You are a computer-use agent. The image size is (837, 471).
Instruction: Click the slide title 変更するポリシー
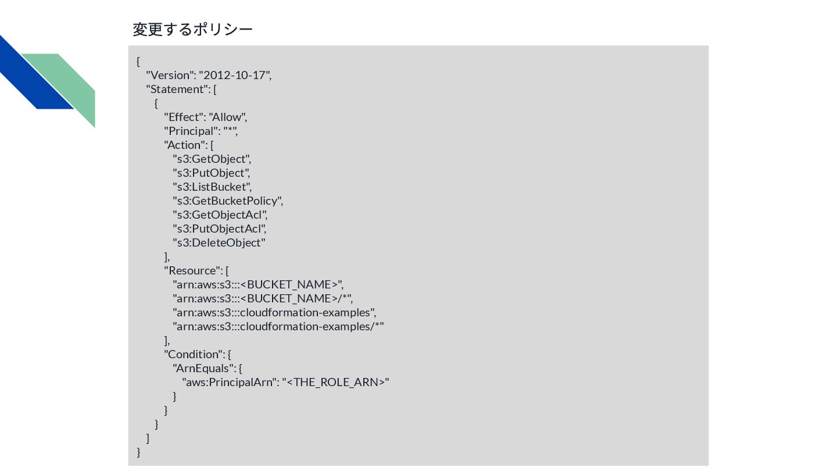pyautogui.click(x=192, y=29)
